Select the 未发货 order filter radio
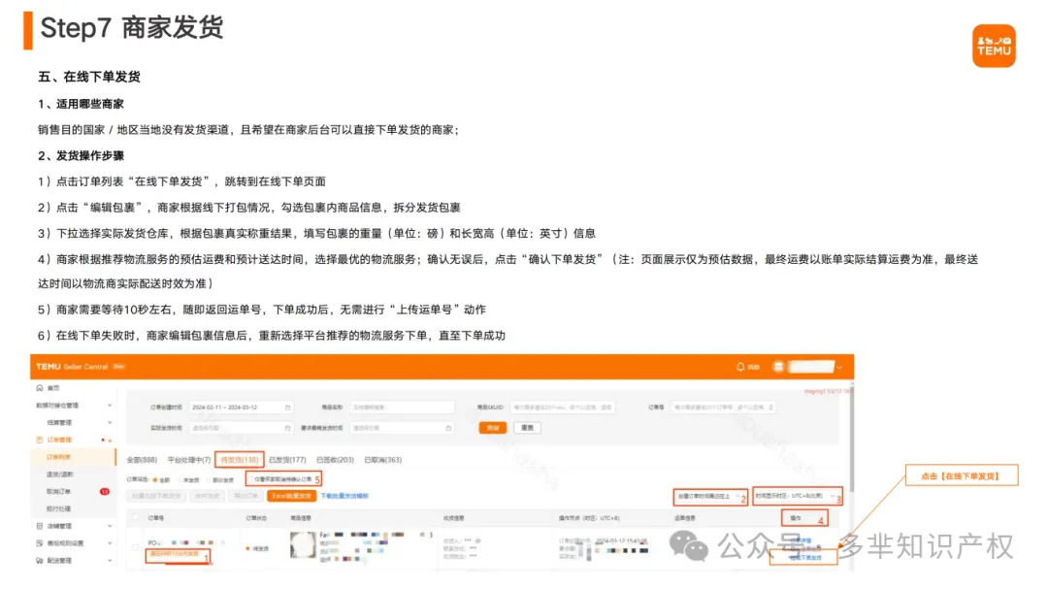Screen dimensions: 1048x589 pyautogui.click(x=180, y=480)
